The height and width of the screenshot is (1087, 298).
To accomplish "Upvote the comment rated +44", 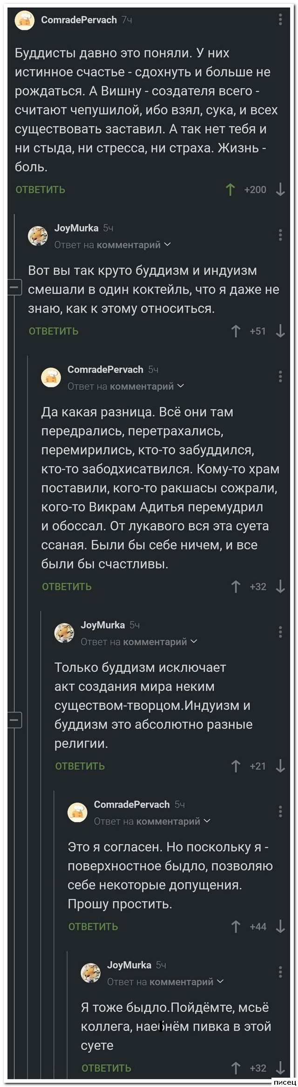I will tap(236, 927).
